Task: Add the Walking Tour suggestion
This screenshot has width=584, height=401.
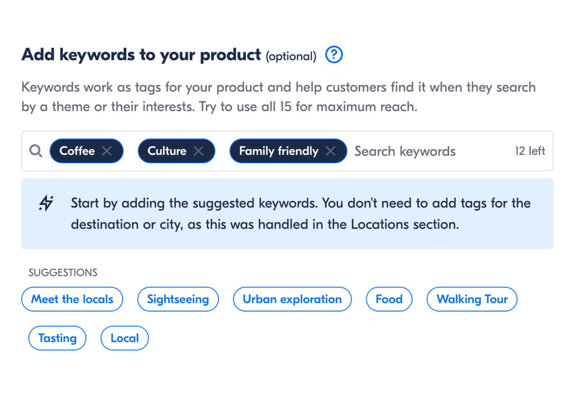Action: click(x=472, y=299)
